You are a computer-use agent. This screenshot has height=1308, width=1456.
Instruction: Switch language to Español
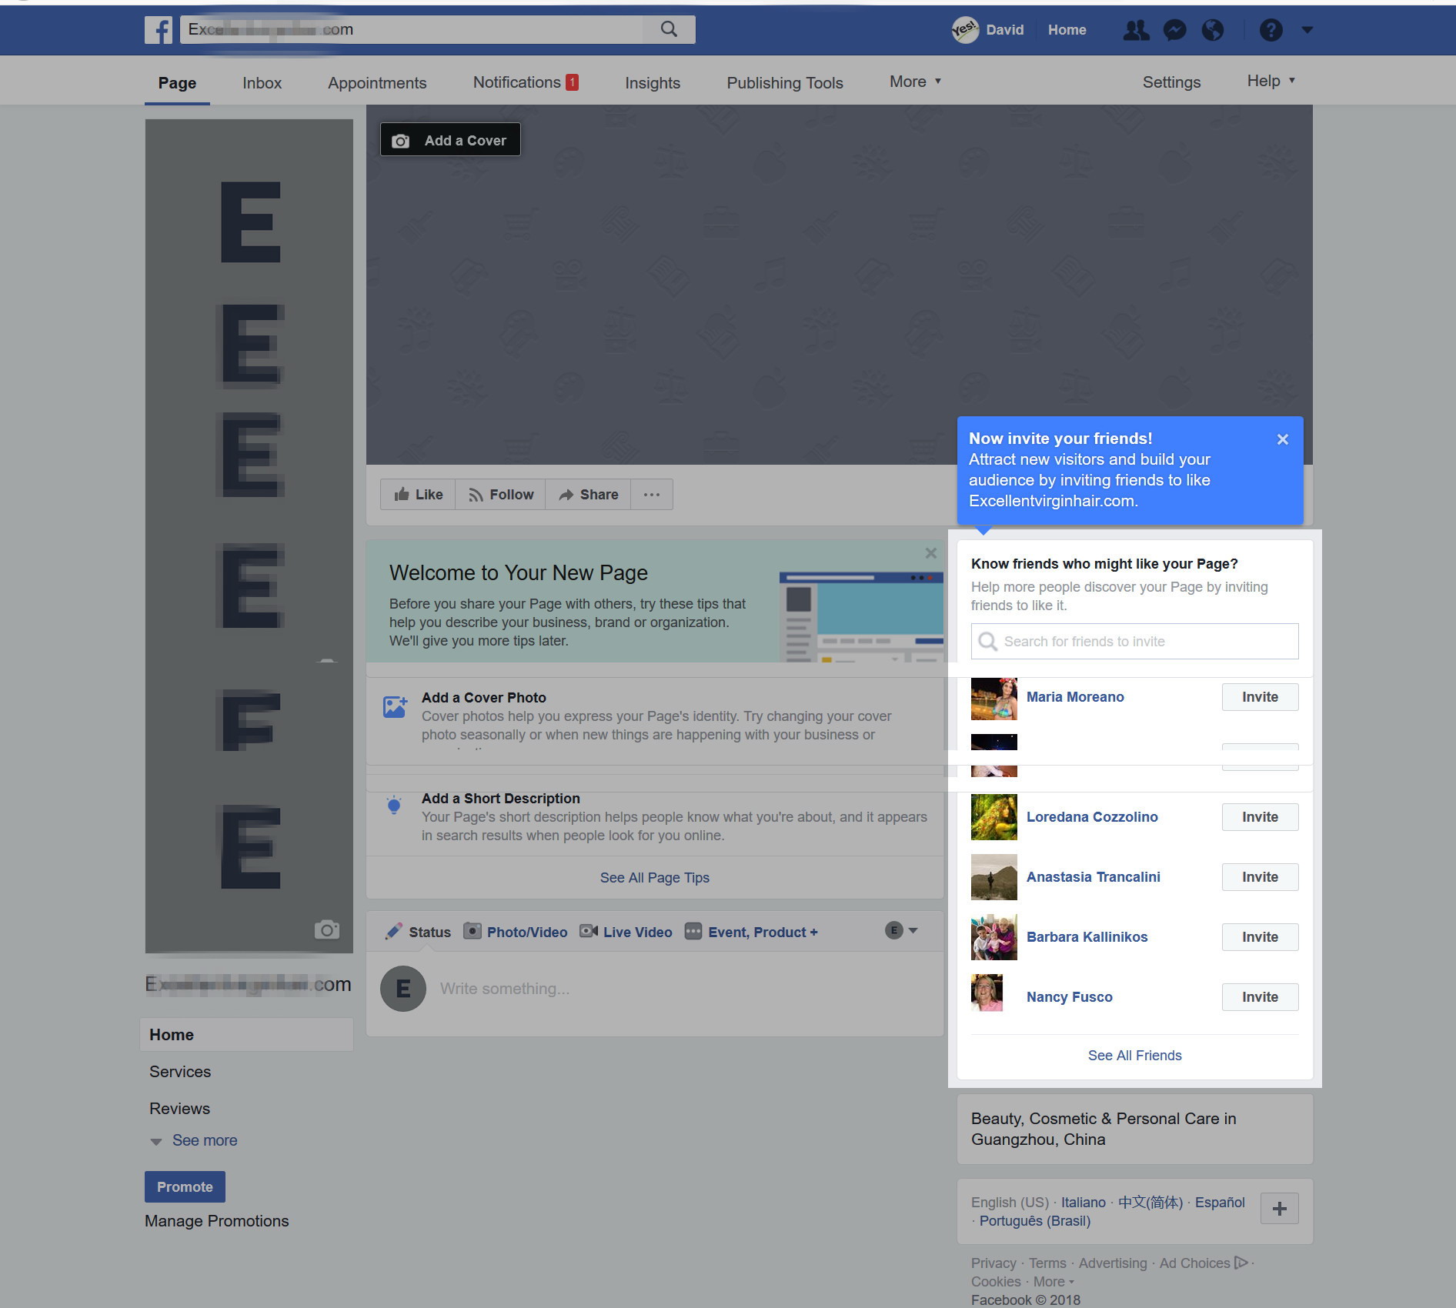[1220, 1203]
